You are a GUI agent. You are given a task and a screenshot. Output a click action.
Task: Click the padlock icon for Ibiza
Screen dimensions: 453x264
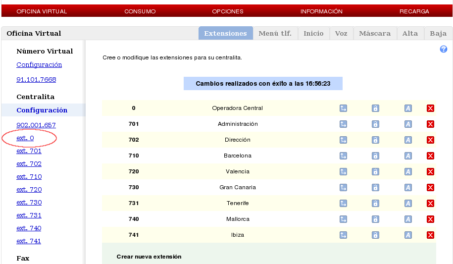point(375,235)
